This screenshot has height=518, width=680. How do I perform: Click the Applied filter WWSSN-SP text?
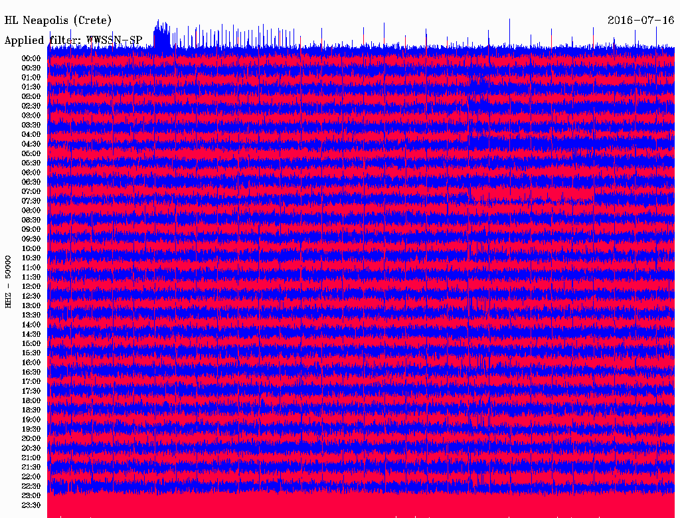73,41
